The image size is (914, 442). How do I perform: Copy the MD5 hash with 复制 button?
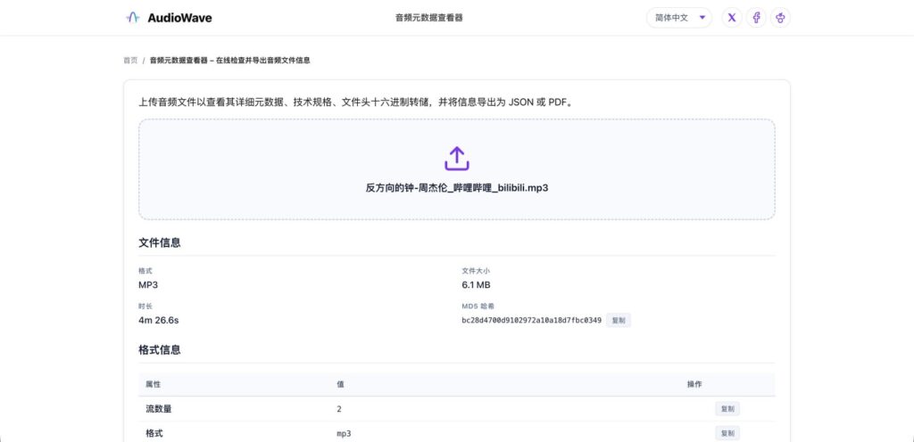click(x=619, y=320)
